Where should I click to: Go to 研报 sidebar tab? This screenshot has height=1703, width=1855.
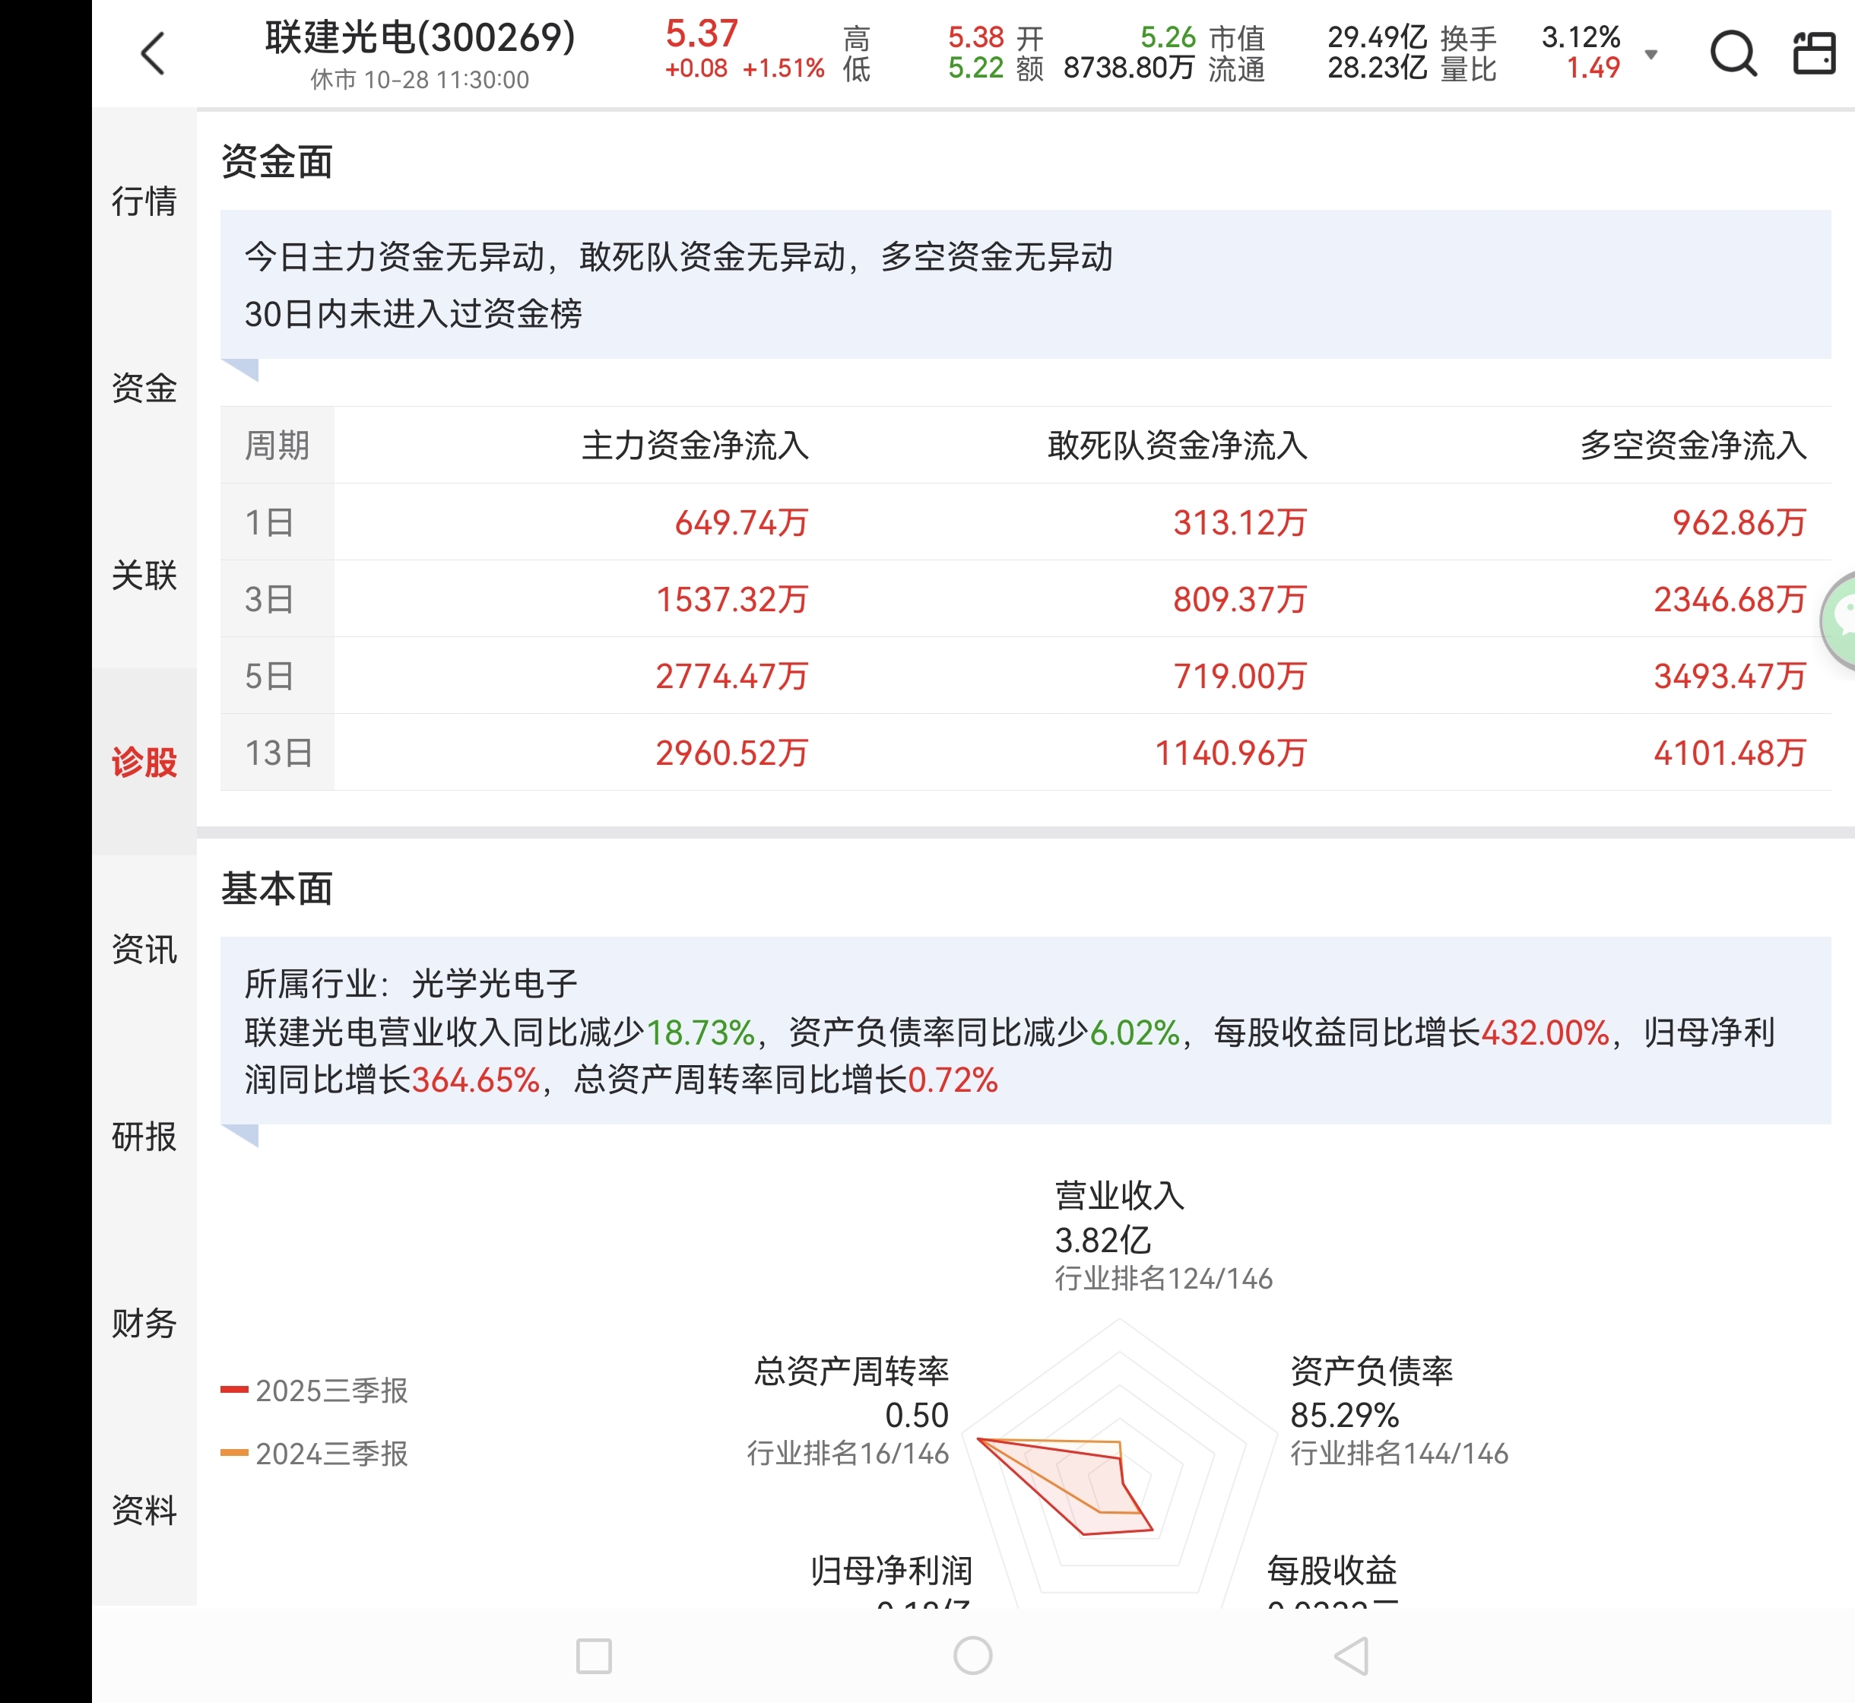pos(144,1137)
